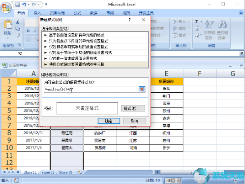Click the AutoSum sigma icon
This screenshot has height=184, width=245.
point(197,22)
